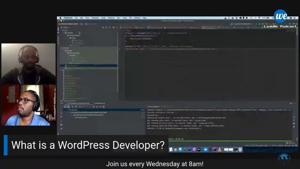
Task: Open the PhpStorm application menu
Action: (x=68, y=18)
